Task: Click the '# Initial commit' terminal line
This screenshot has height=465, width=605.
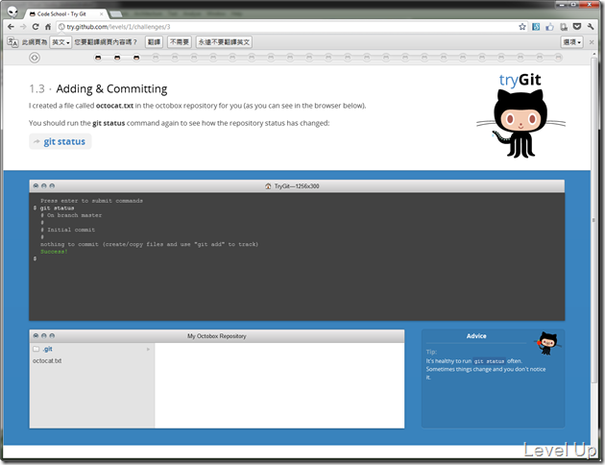Action: (x=68, y=230)
